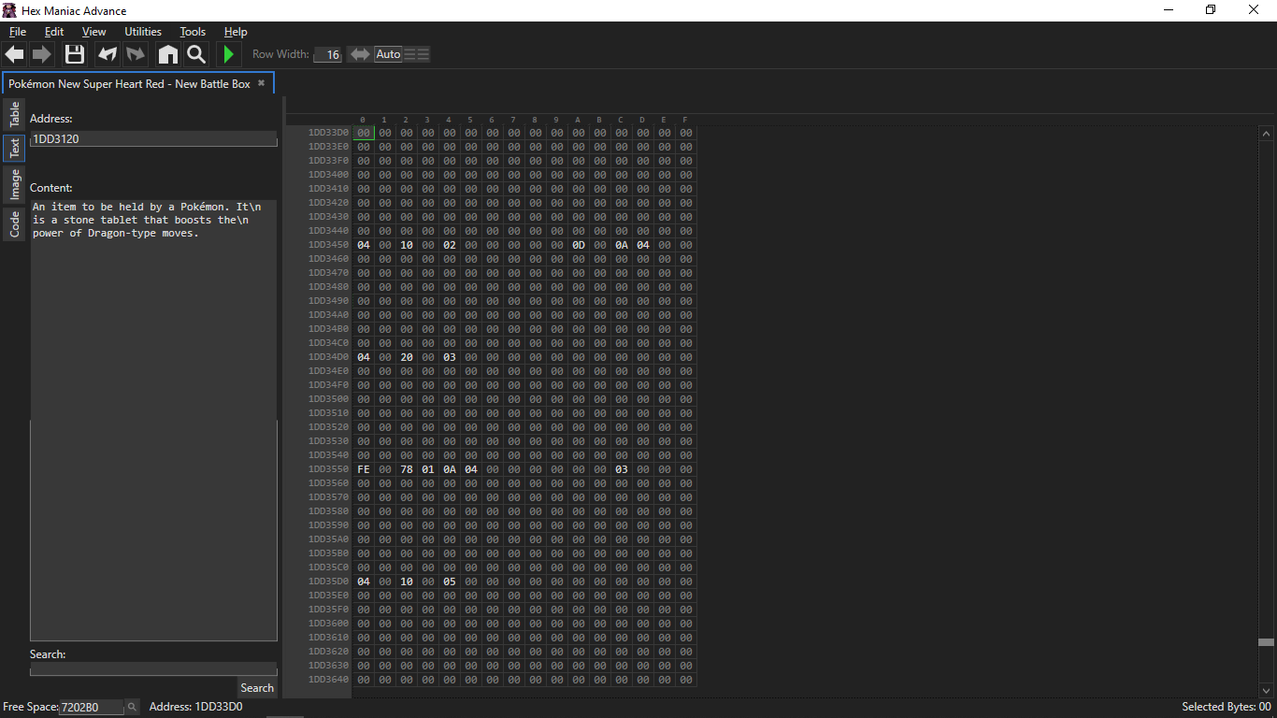Click the search icon beside Free Space
The image size is (1277, 718).
point(132,707)
